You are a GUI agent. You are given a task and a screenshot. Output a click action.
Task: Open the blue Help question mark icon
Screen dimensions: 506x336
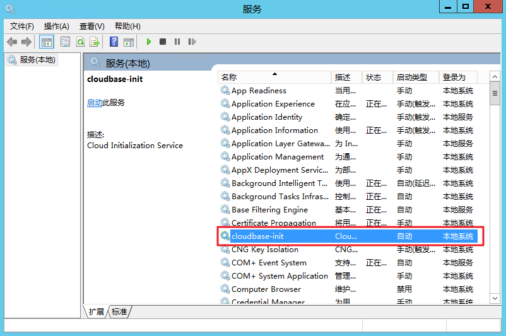point(114,42)
